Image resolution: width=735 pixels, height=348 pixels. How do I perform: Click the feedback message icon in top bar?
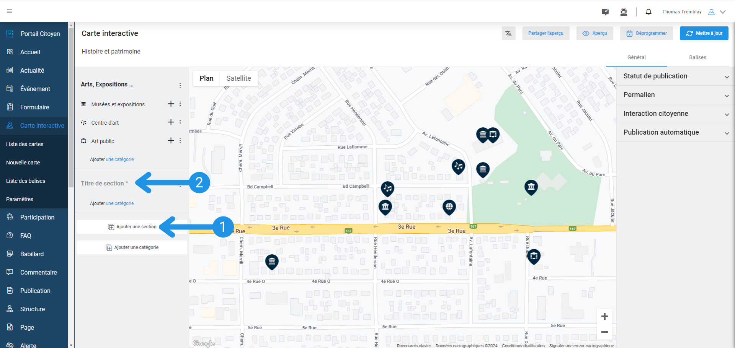(x=605, y=12)
